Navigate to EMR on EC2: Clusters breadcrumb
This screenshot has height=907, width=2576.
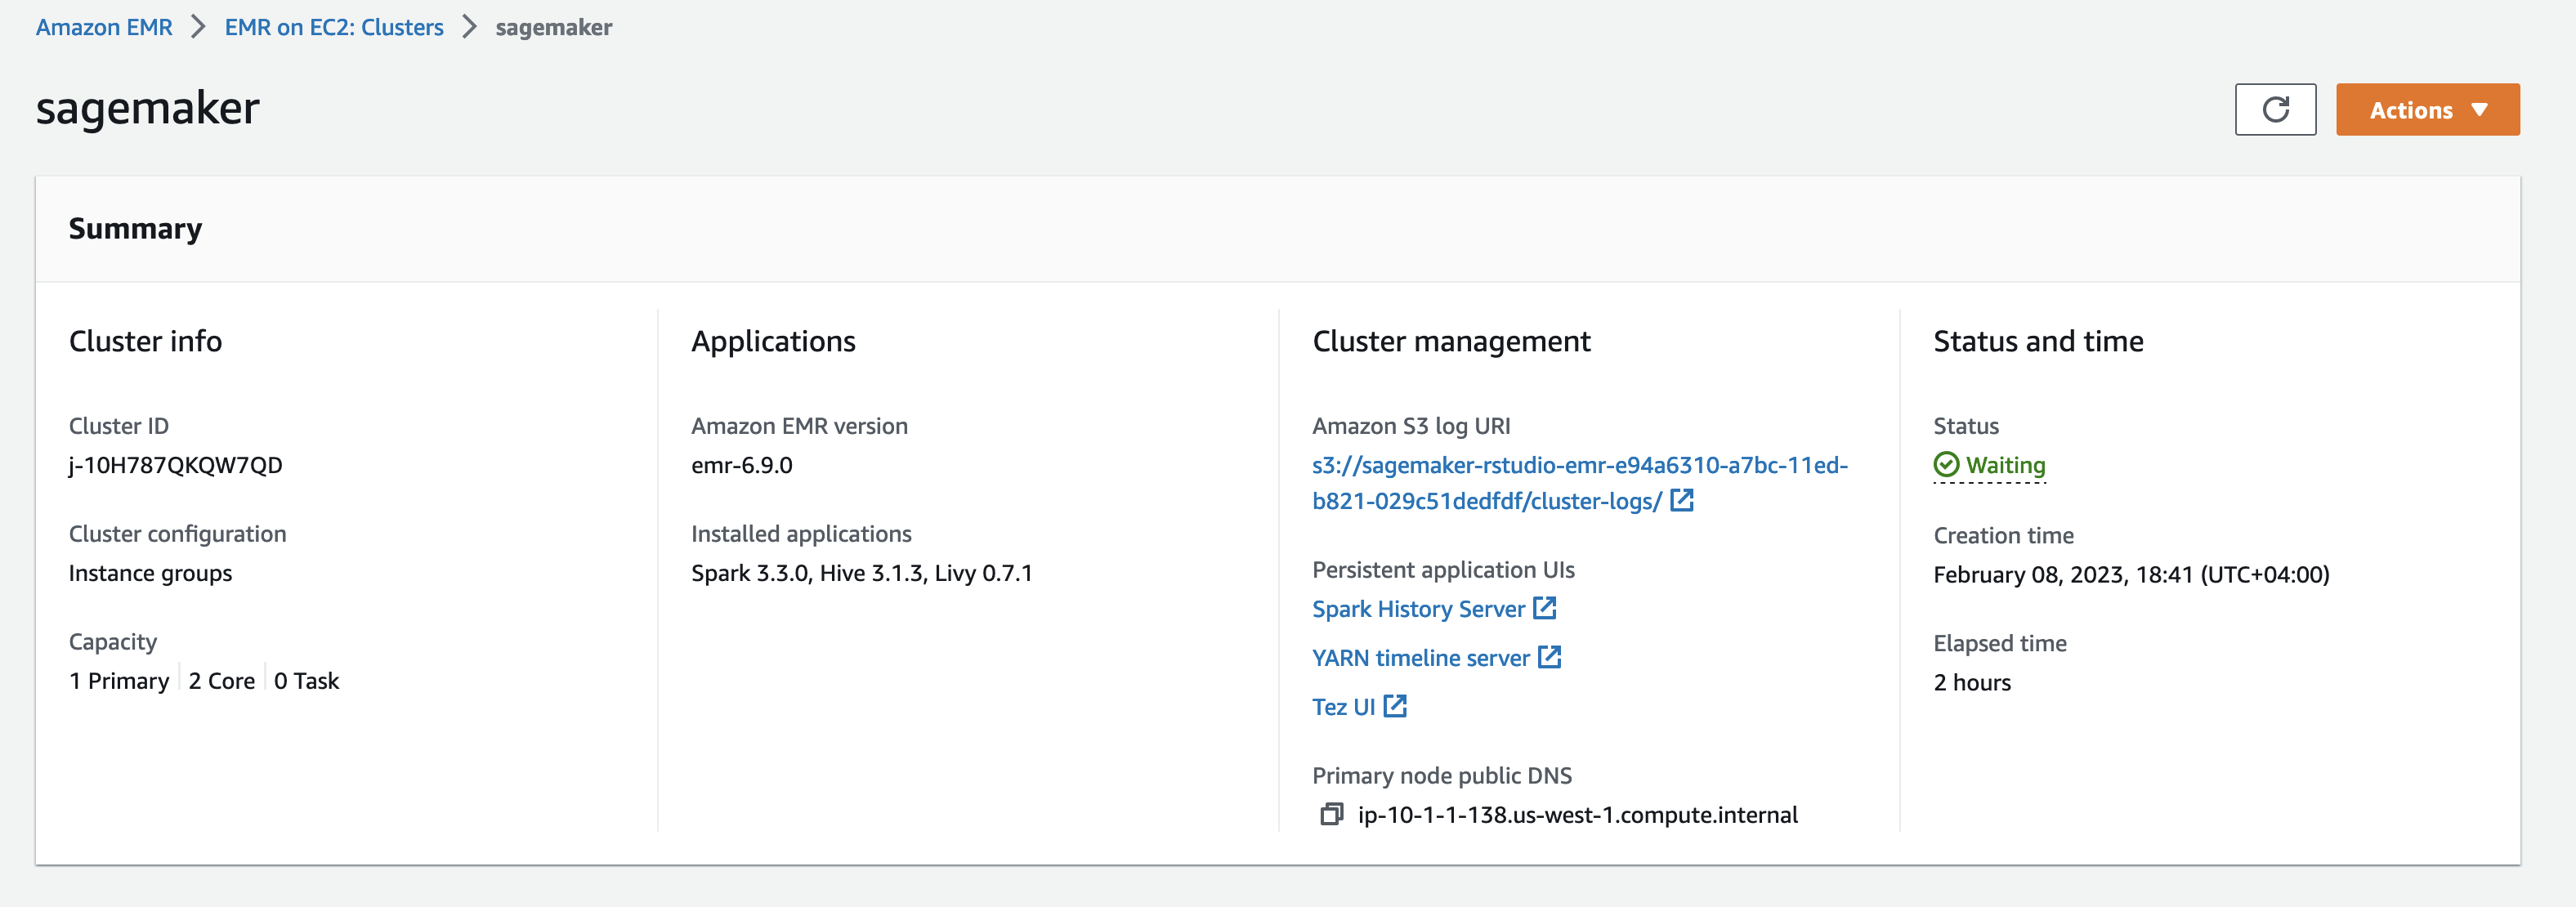pos(333,27)
